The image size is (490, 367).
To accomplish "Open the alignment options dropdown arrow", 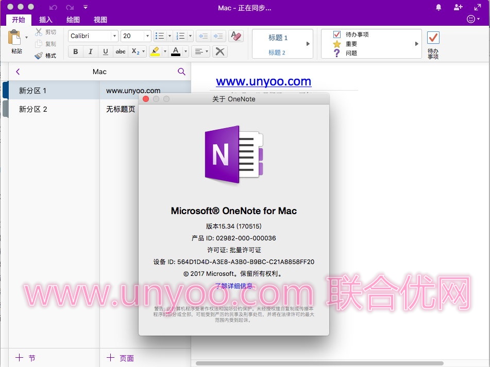I will tap(207, 51).
